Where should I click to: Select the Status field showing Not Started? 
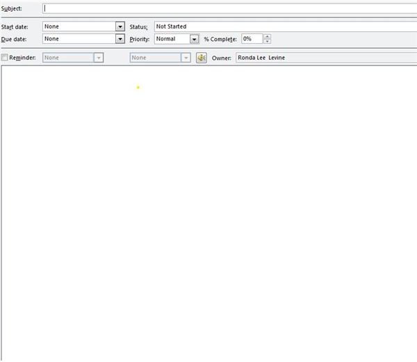(286, 26)
